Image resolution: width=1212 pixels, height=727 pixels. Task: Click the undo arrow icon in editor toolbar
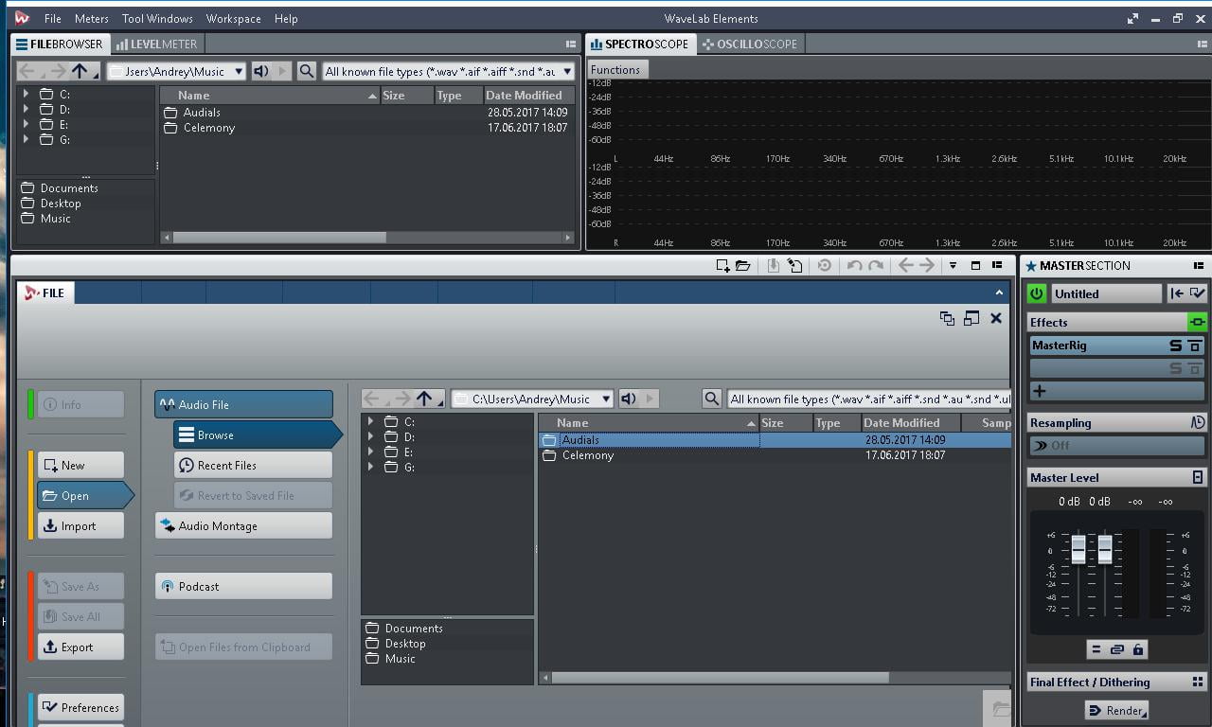click(x=854, y=266)
